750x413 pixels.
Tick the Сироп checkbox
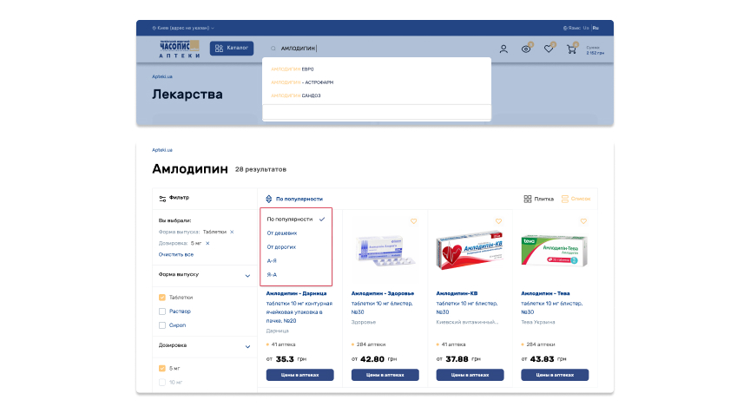(162, 324)
